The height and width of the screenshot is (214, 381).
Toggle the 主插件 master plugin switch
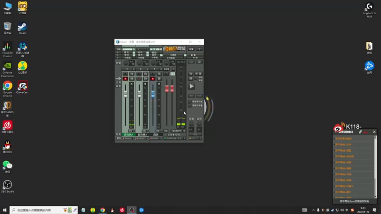coord(185,55)
